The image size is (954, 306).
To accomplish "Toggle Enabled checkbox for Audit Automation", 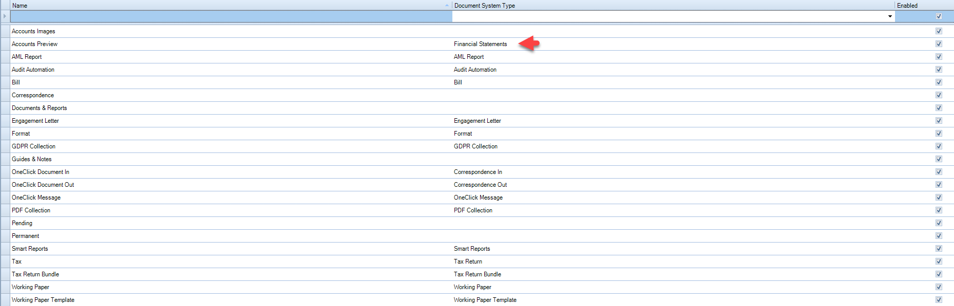I will click(939, 70).
